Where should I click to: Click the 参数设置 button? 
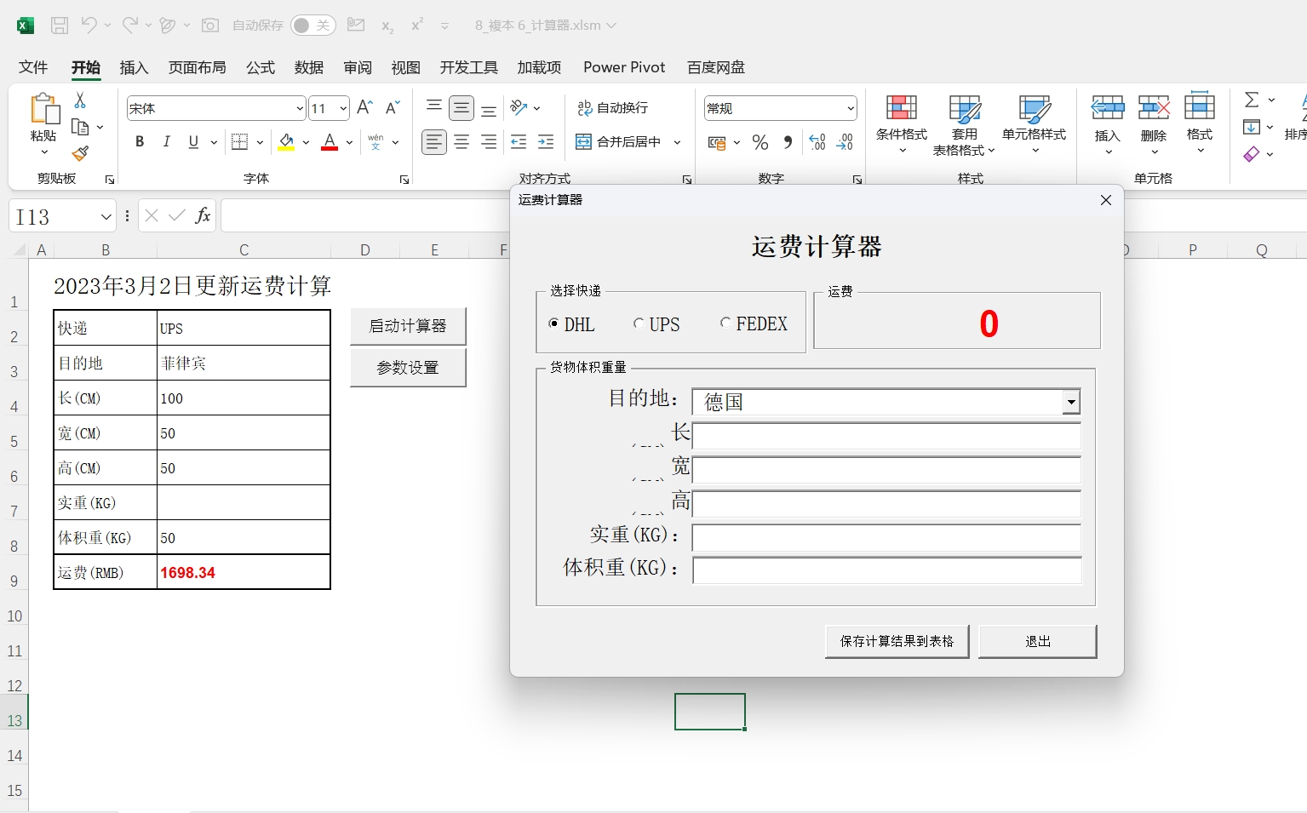coord(408,368)
